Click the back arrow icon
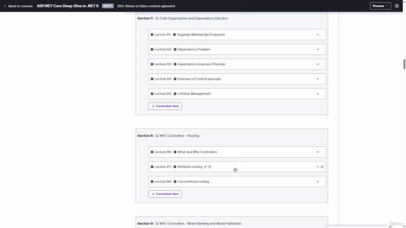Viewport: 406px width, 228px height. pyautogui.click(x=5, y=6)
